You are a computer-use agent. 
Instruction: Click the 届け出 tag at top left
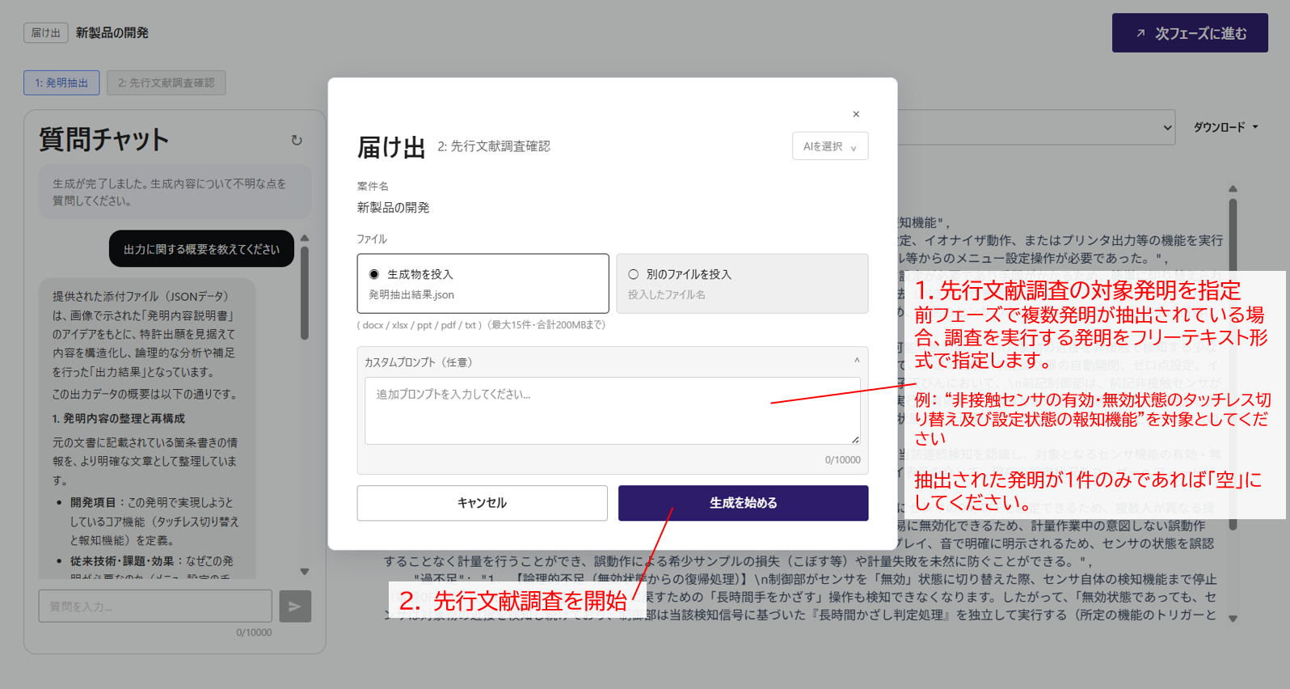point(46,33)
